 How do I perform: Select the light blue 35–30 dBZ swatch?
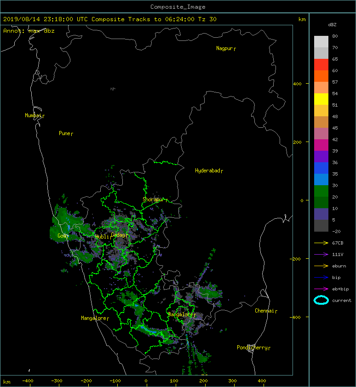point(321,179)
